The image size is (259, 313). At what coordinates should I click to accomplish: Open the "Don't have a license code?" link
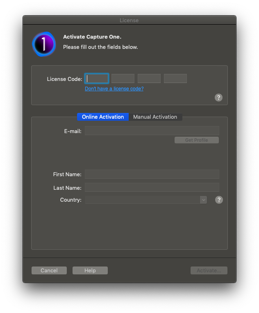tap(114, 89)
